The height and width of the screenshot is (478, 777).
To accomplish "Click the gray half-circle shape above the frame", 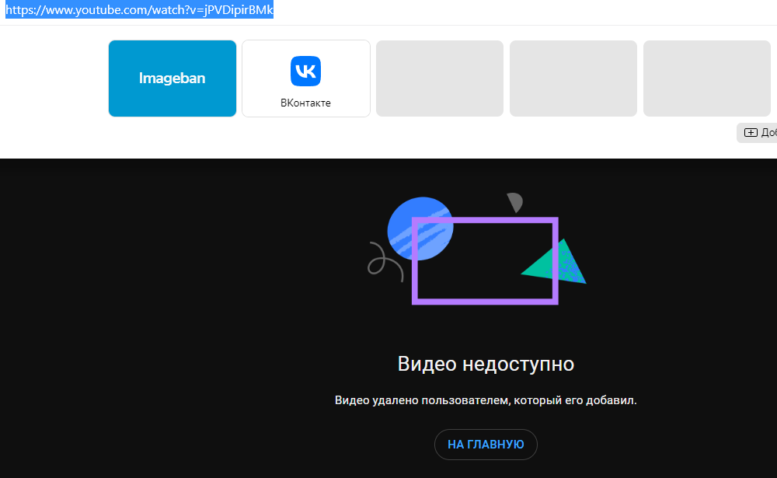I will [514, 202].
